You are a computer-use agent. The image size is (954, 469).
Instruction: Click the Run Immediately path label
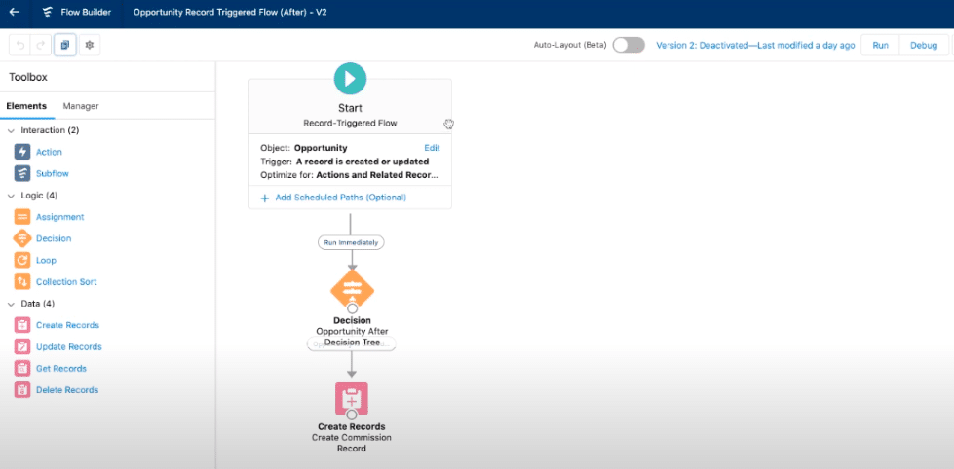[x=351, y=242]
